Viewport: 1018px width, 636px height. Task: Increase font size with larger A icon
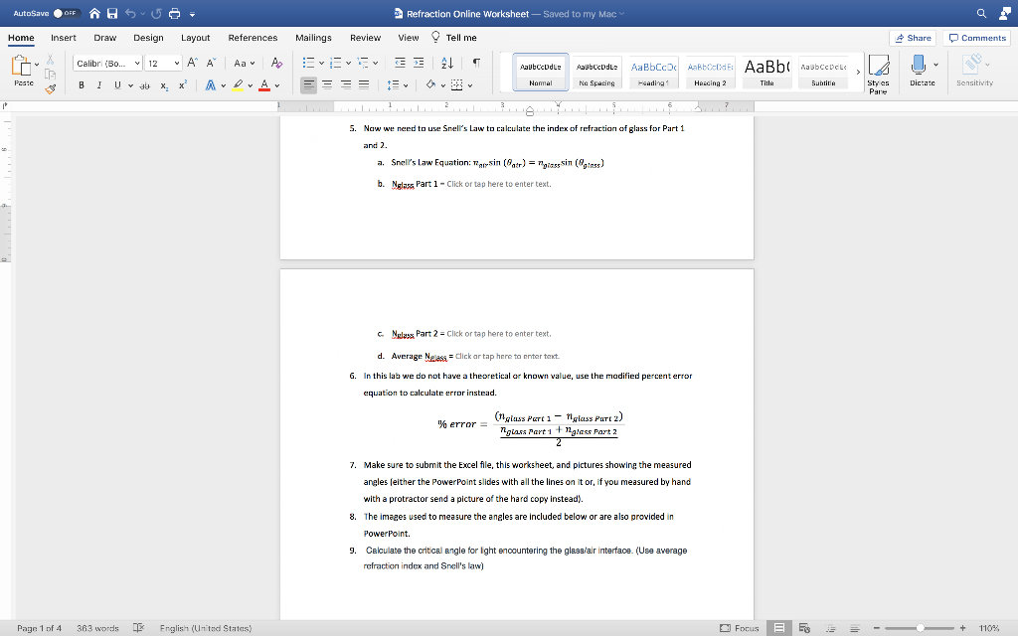[x=192, y=63]
